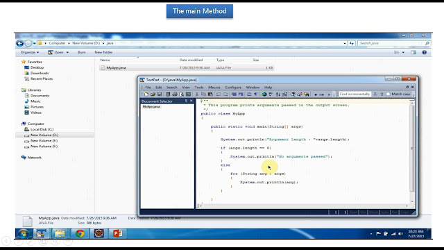Click the Sort icon in TextPad toolbar

click(x=277, y=94)
